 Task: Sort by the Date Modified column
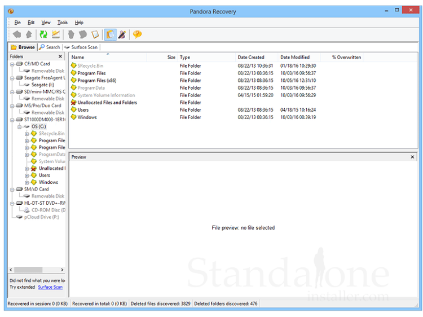point(299,57)
